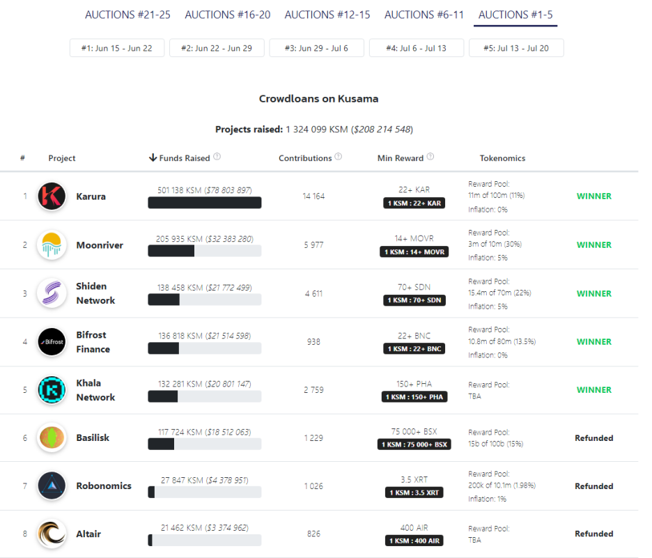Open the Shiden Network name link
Image resolution: width=652 pixels, height=558 pixels.
[x=95, y=293]
